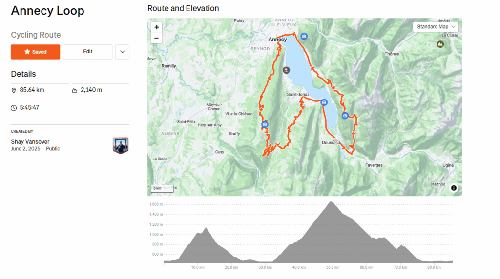This screenshot has height=279, width=500.
Task: Click the mountain peak marker near La Clusaz
Action: (x=440, y=44)
